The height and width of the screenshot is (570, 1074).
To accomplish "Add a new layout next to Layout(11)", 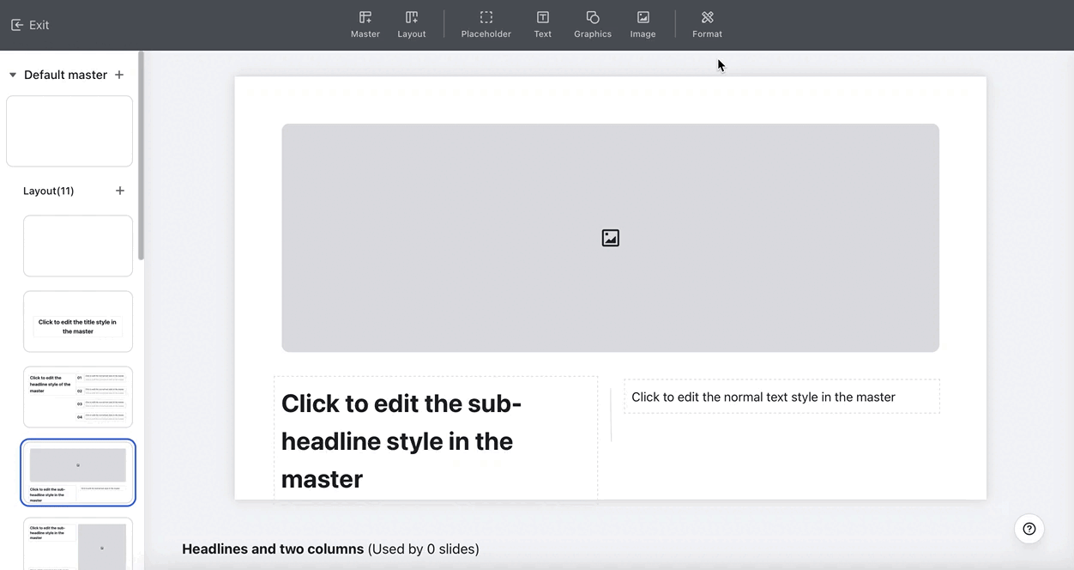I will point(120,191).
